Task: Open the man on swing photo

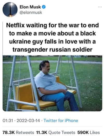Action: [52, 83]
